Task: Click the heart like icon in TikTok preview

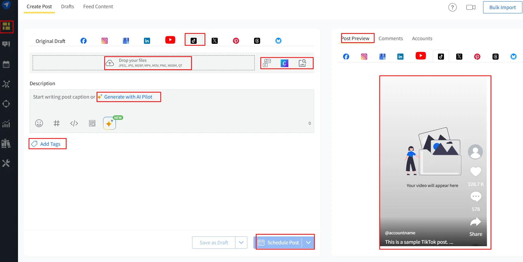Action: click(476, 172)
